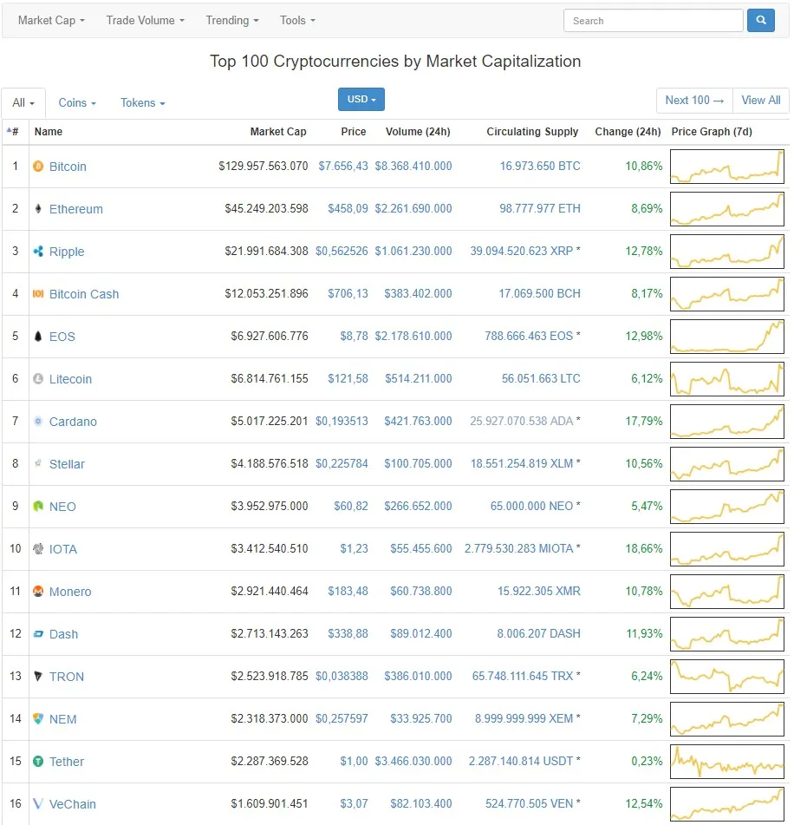Click the NEO logo icon
This screenshot has width=794, height=825.
38,506
